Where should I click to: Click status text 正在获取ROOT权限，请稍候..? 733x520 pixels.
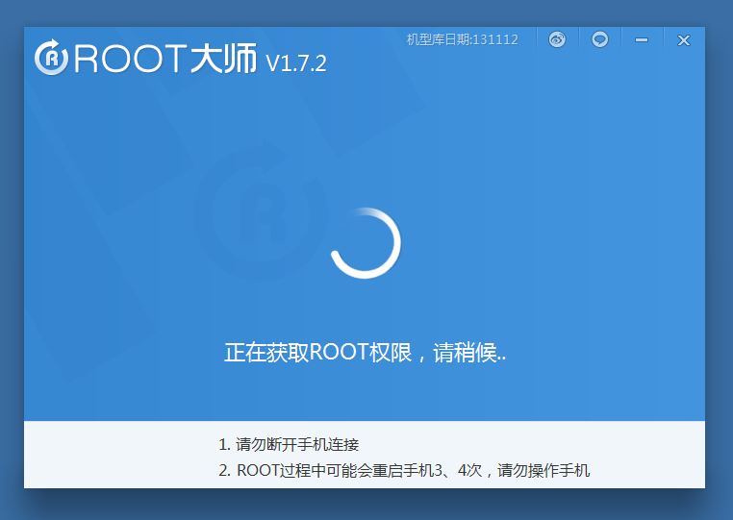click(x=365, y=352)
